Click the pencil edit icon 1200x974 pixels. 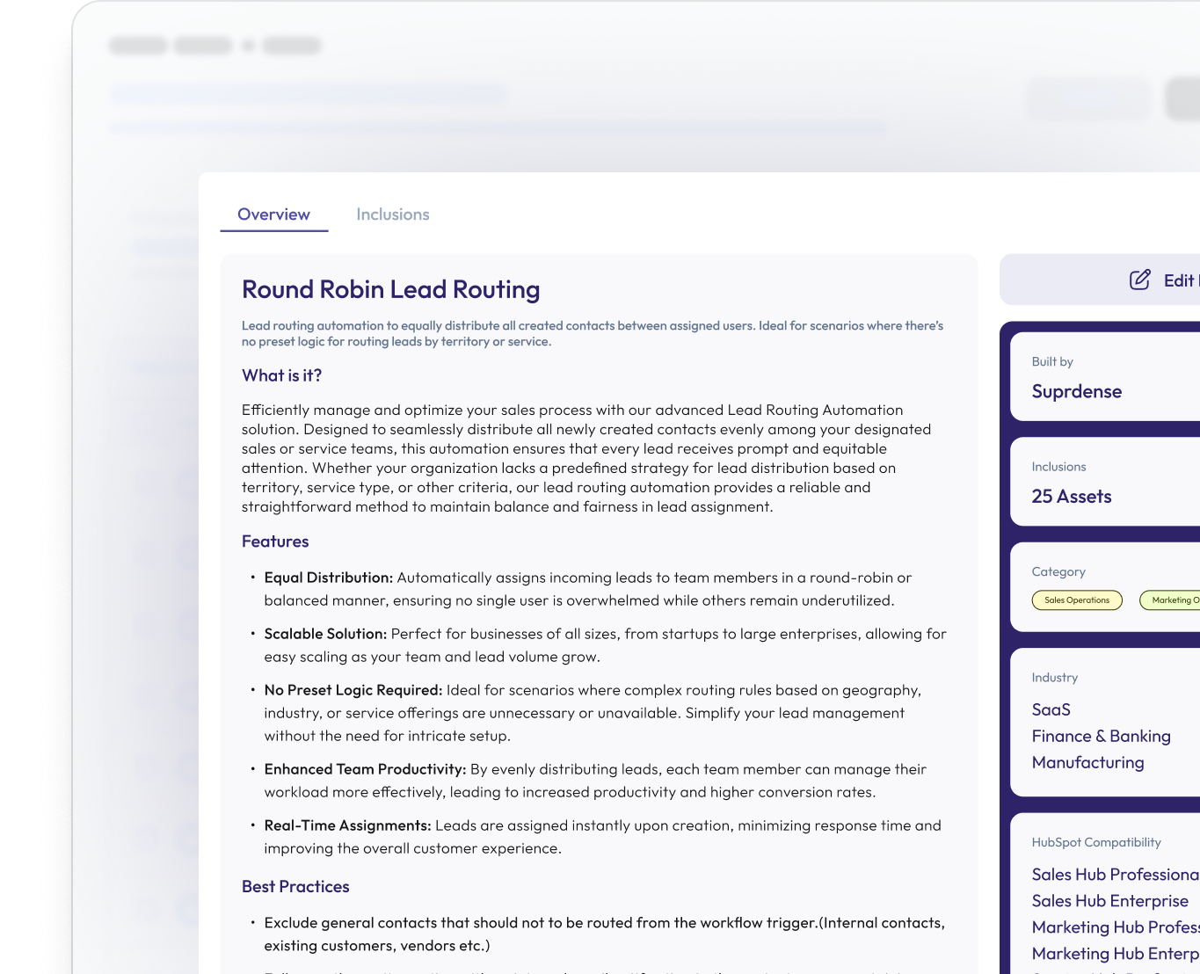pyautogui.click(x=1139, y=280)
